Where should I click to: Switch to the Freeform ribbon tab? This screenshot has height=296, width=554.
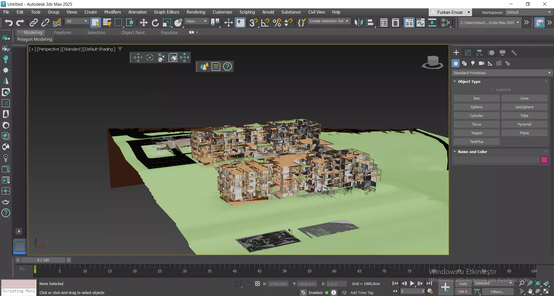[x=62, y=33]
